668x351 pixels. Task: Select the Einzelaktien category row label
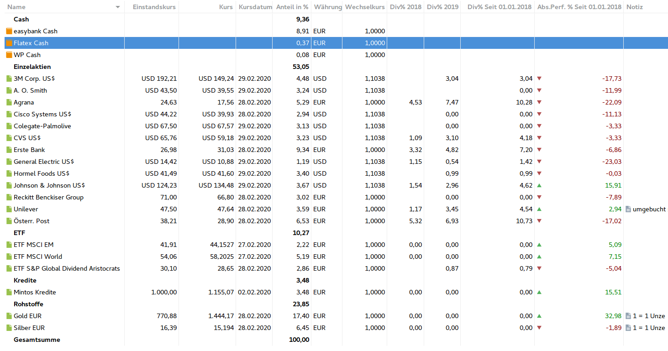[32, 67]
